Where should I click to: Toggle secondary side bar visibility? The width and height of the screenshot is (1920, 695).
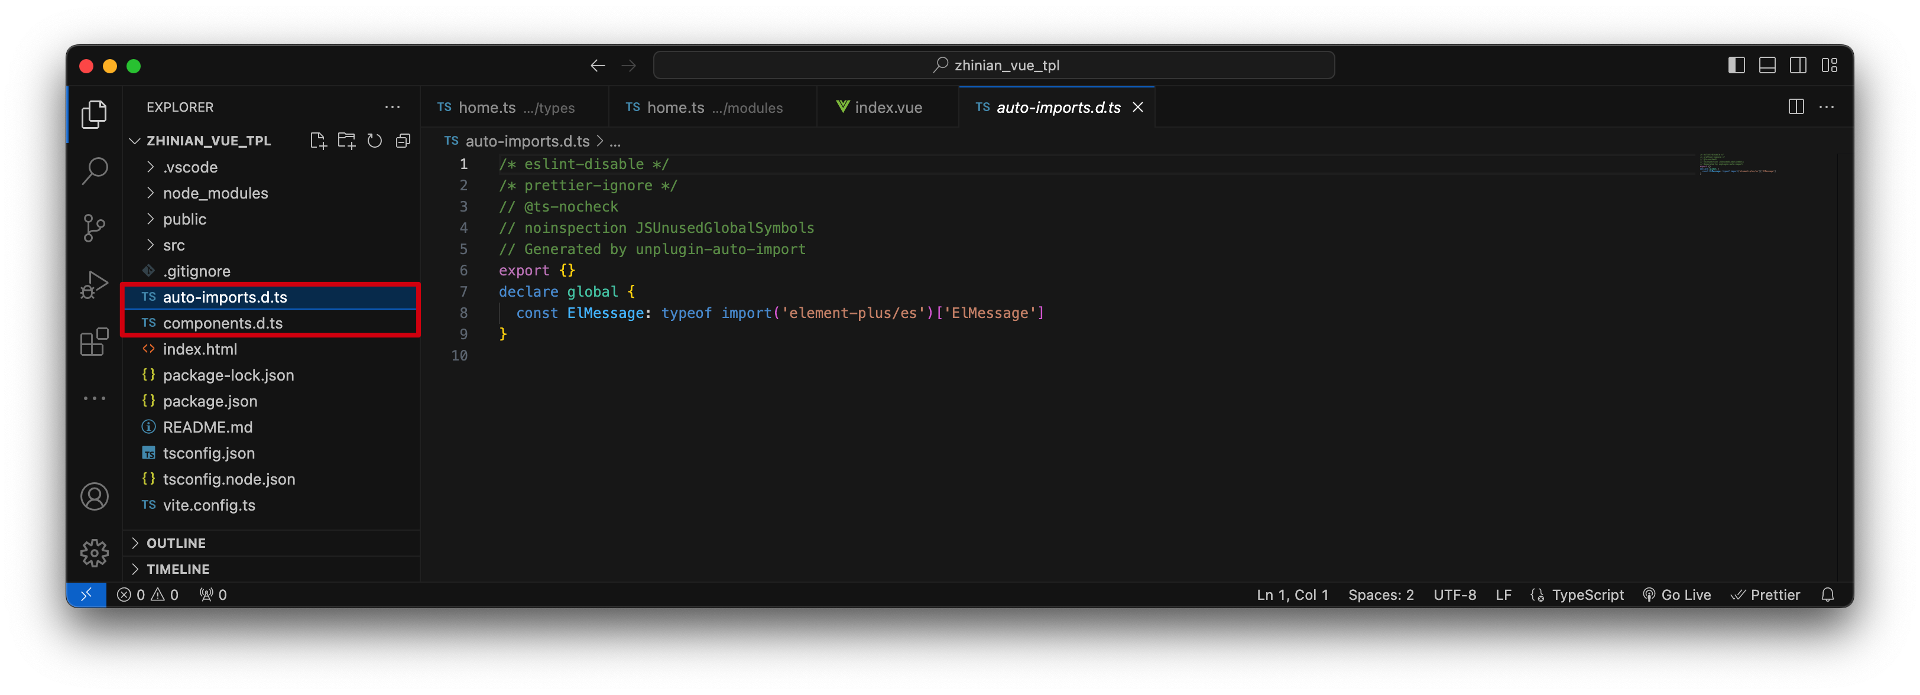pyautogui.click(x=1798, y=66)
